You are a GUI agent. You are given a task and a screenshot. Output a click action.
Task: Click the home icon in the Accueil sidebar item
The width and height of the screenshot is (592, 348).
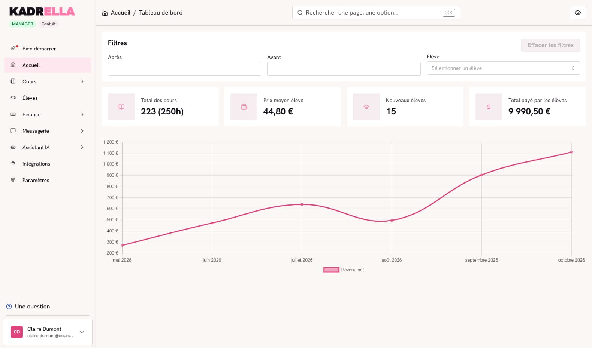coord(13,65)
